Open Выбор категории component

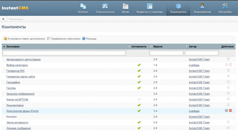[x=17, y=65]
